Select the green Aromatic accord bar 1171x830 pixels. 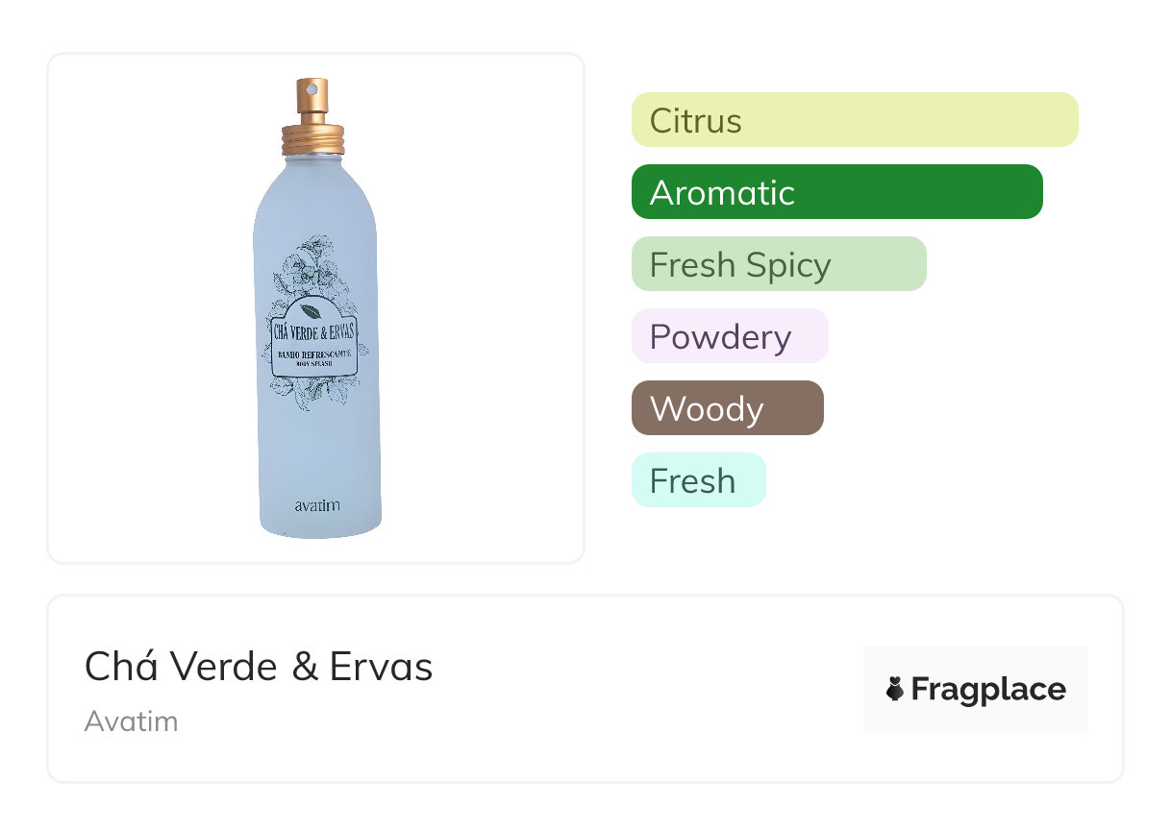click(x=836, y=192)
